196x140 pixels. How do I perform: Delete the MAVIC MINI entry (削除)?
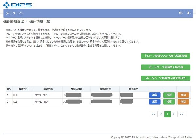(x=183, y=95)
